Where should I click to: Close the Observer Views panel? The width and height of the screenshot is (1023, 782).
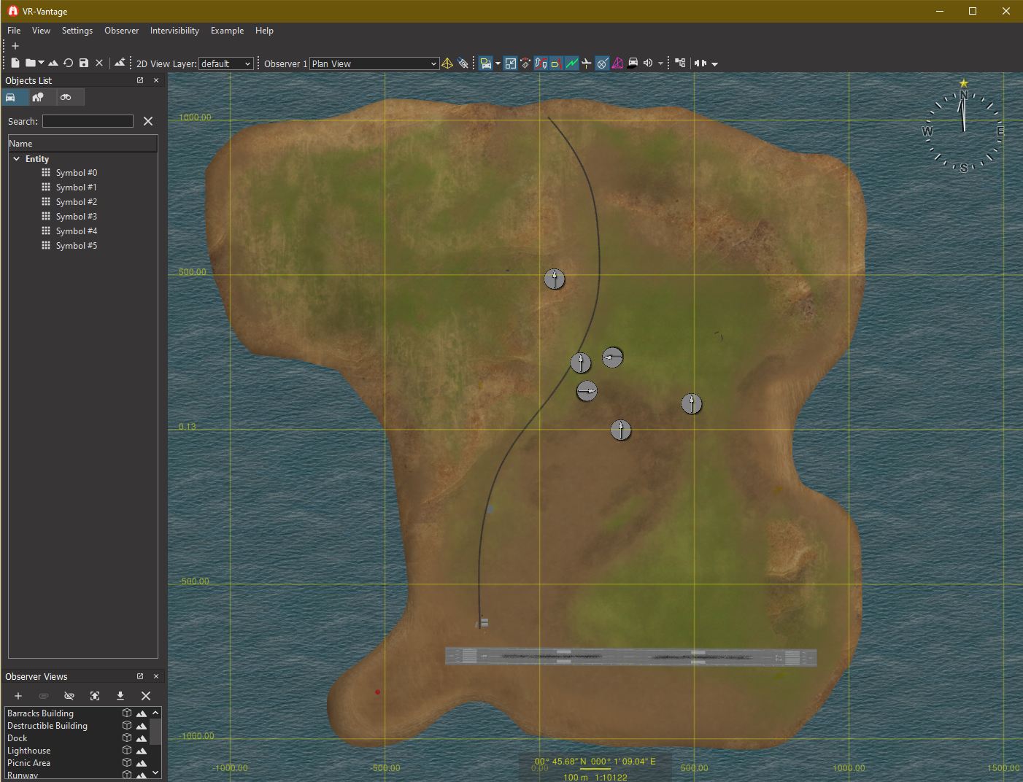tap(156, 676)
